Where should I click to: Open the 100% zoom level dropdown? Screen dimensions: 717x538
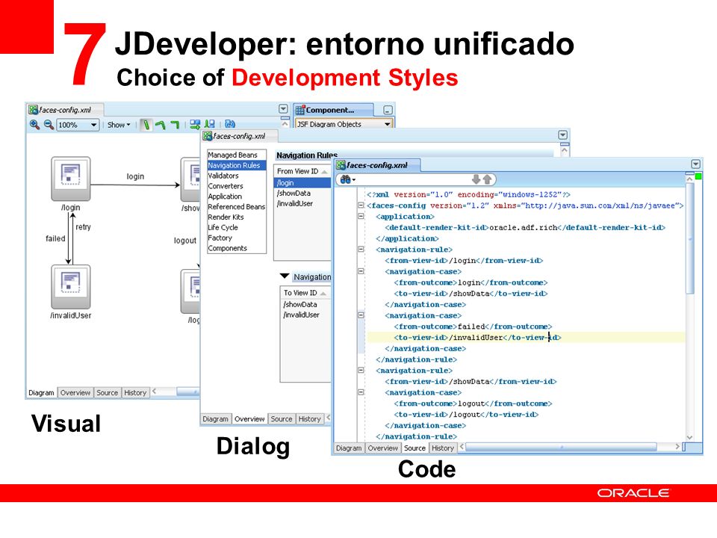pyautogui.click(x=94, y=125)
